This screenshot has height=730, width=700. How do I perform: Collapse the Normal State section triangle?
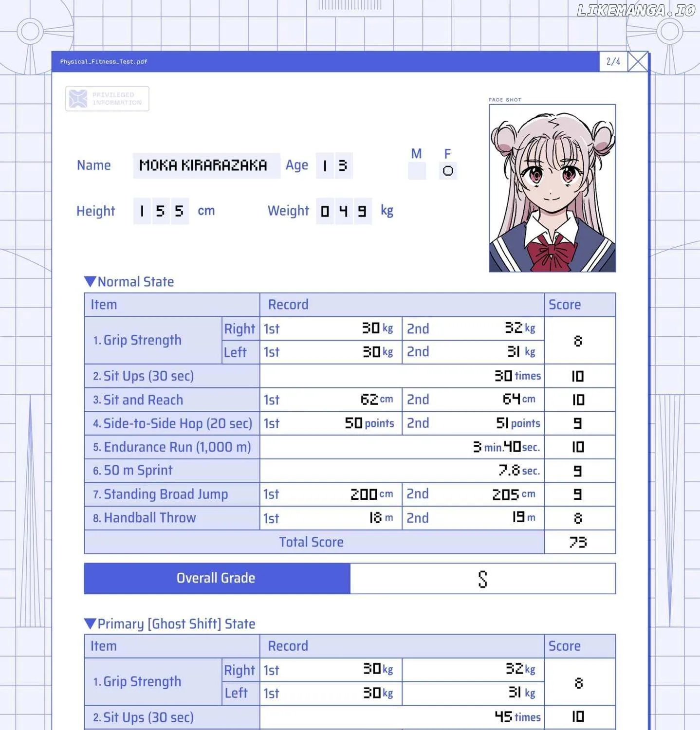[90, 282]
